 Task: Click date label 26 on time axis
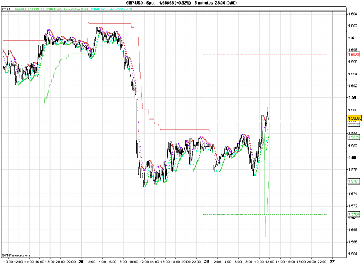[207, 262]
